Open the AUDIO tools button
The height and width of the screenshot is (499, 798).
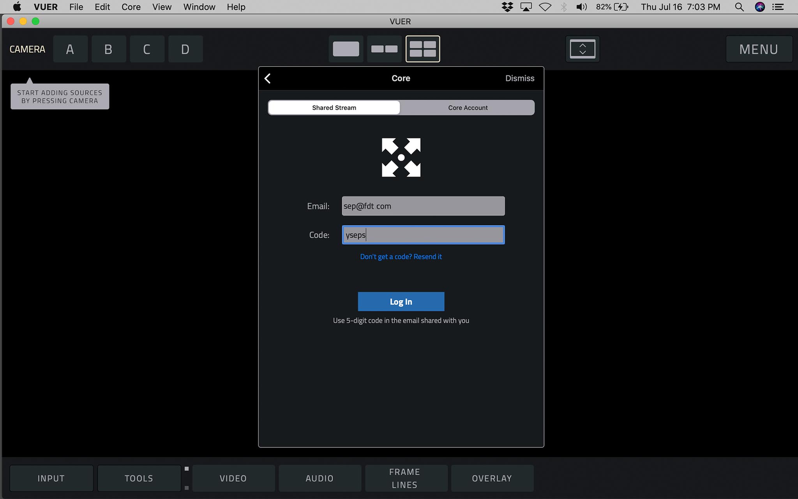(320, 478)
